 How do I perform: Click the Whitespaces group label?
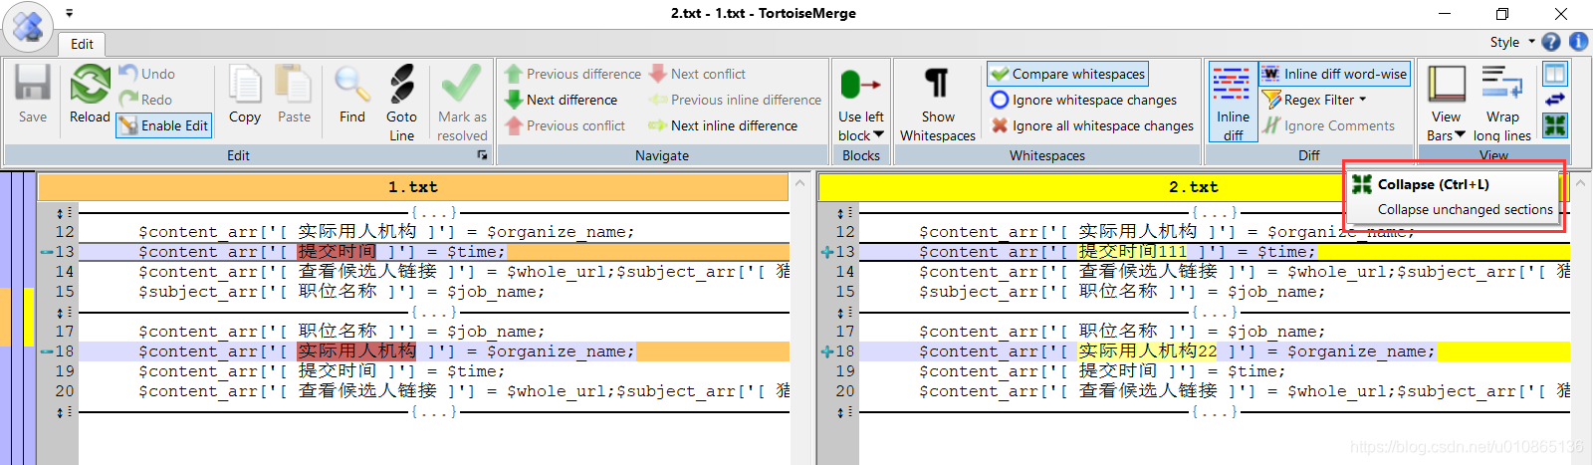[x=1047, y=155]
